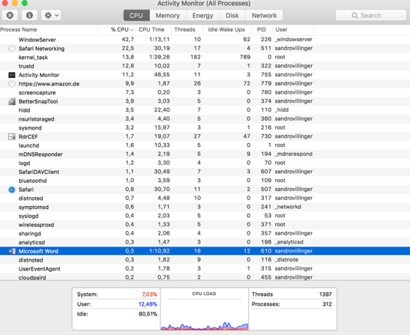410x335 pixels.
Task: Click the Safari compass icon
Action: click(x=12, y=190)
